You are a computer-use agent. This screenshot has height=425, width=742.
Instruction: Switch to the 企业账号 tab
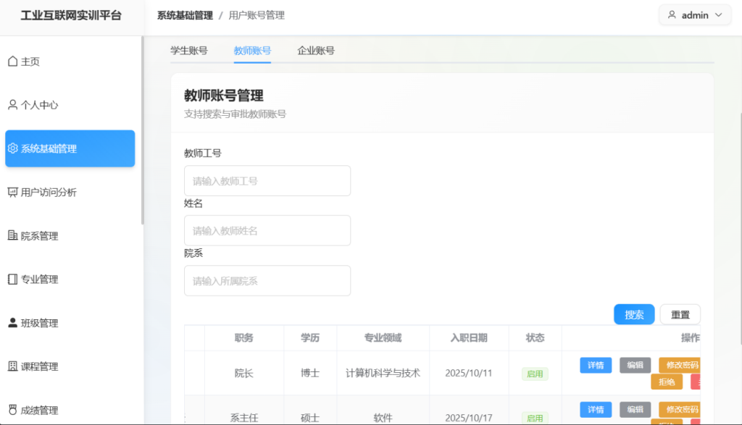tap(316, 51)
